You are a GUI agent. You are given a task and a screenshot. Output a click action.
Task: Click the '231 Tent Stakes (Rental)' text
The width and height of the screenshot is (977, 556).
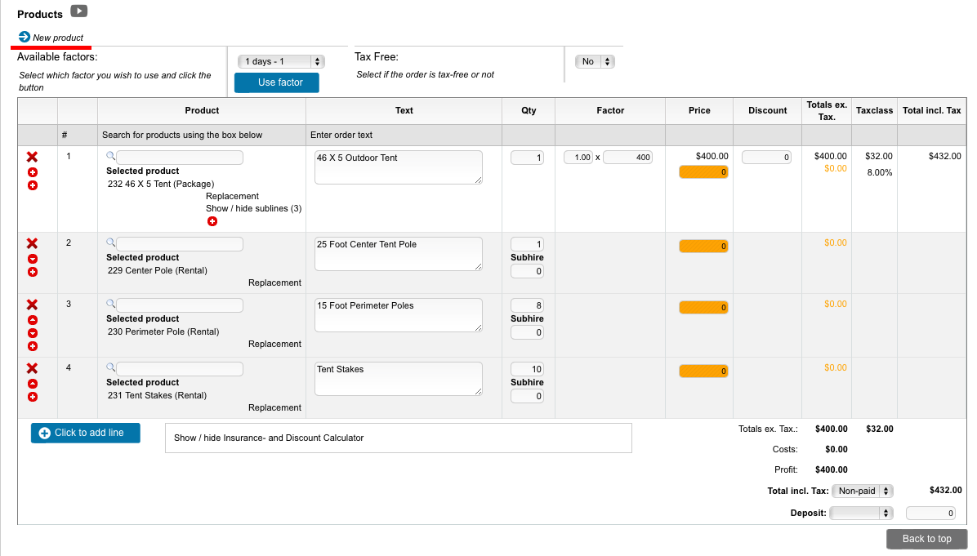click(x=157, y=396)
